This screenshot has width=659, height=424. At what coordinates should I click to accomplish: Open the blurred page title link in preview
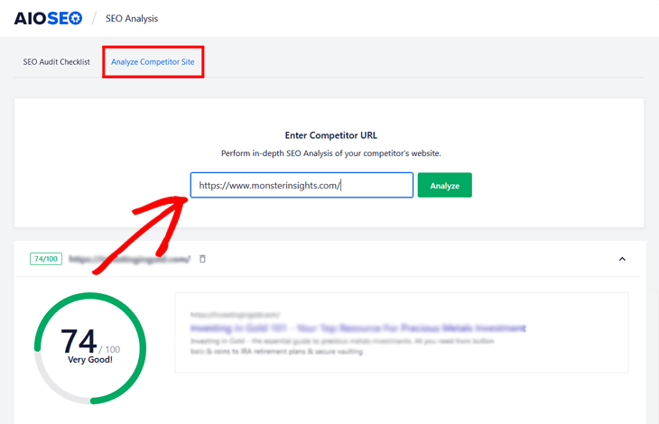357,328
